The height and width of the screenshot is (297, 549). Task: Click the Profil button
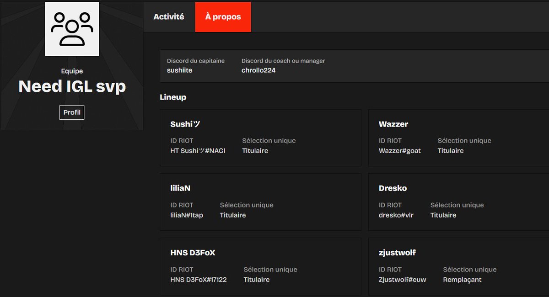(x=72, y=112)
